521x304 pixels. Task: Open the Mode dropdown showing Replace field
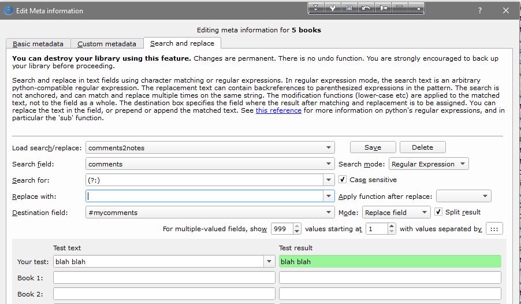click(396, 213)
